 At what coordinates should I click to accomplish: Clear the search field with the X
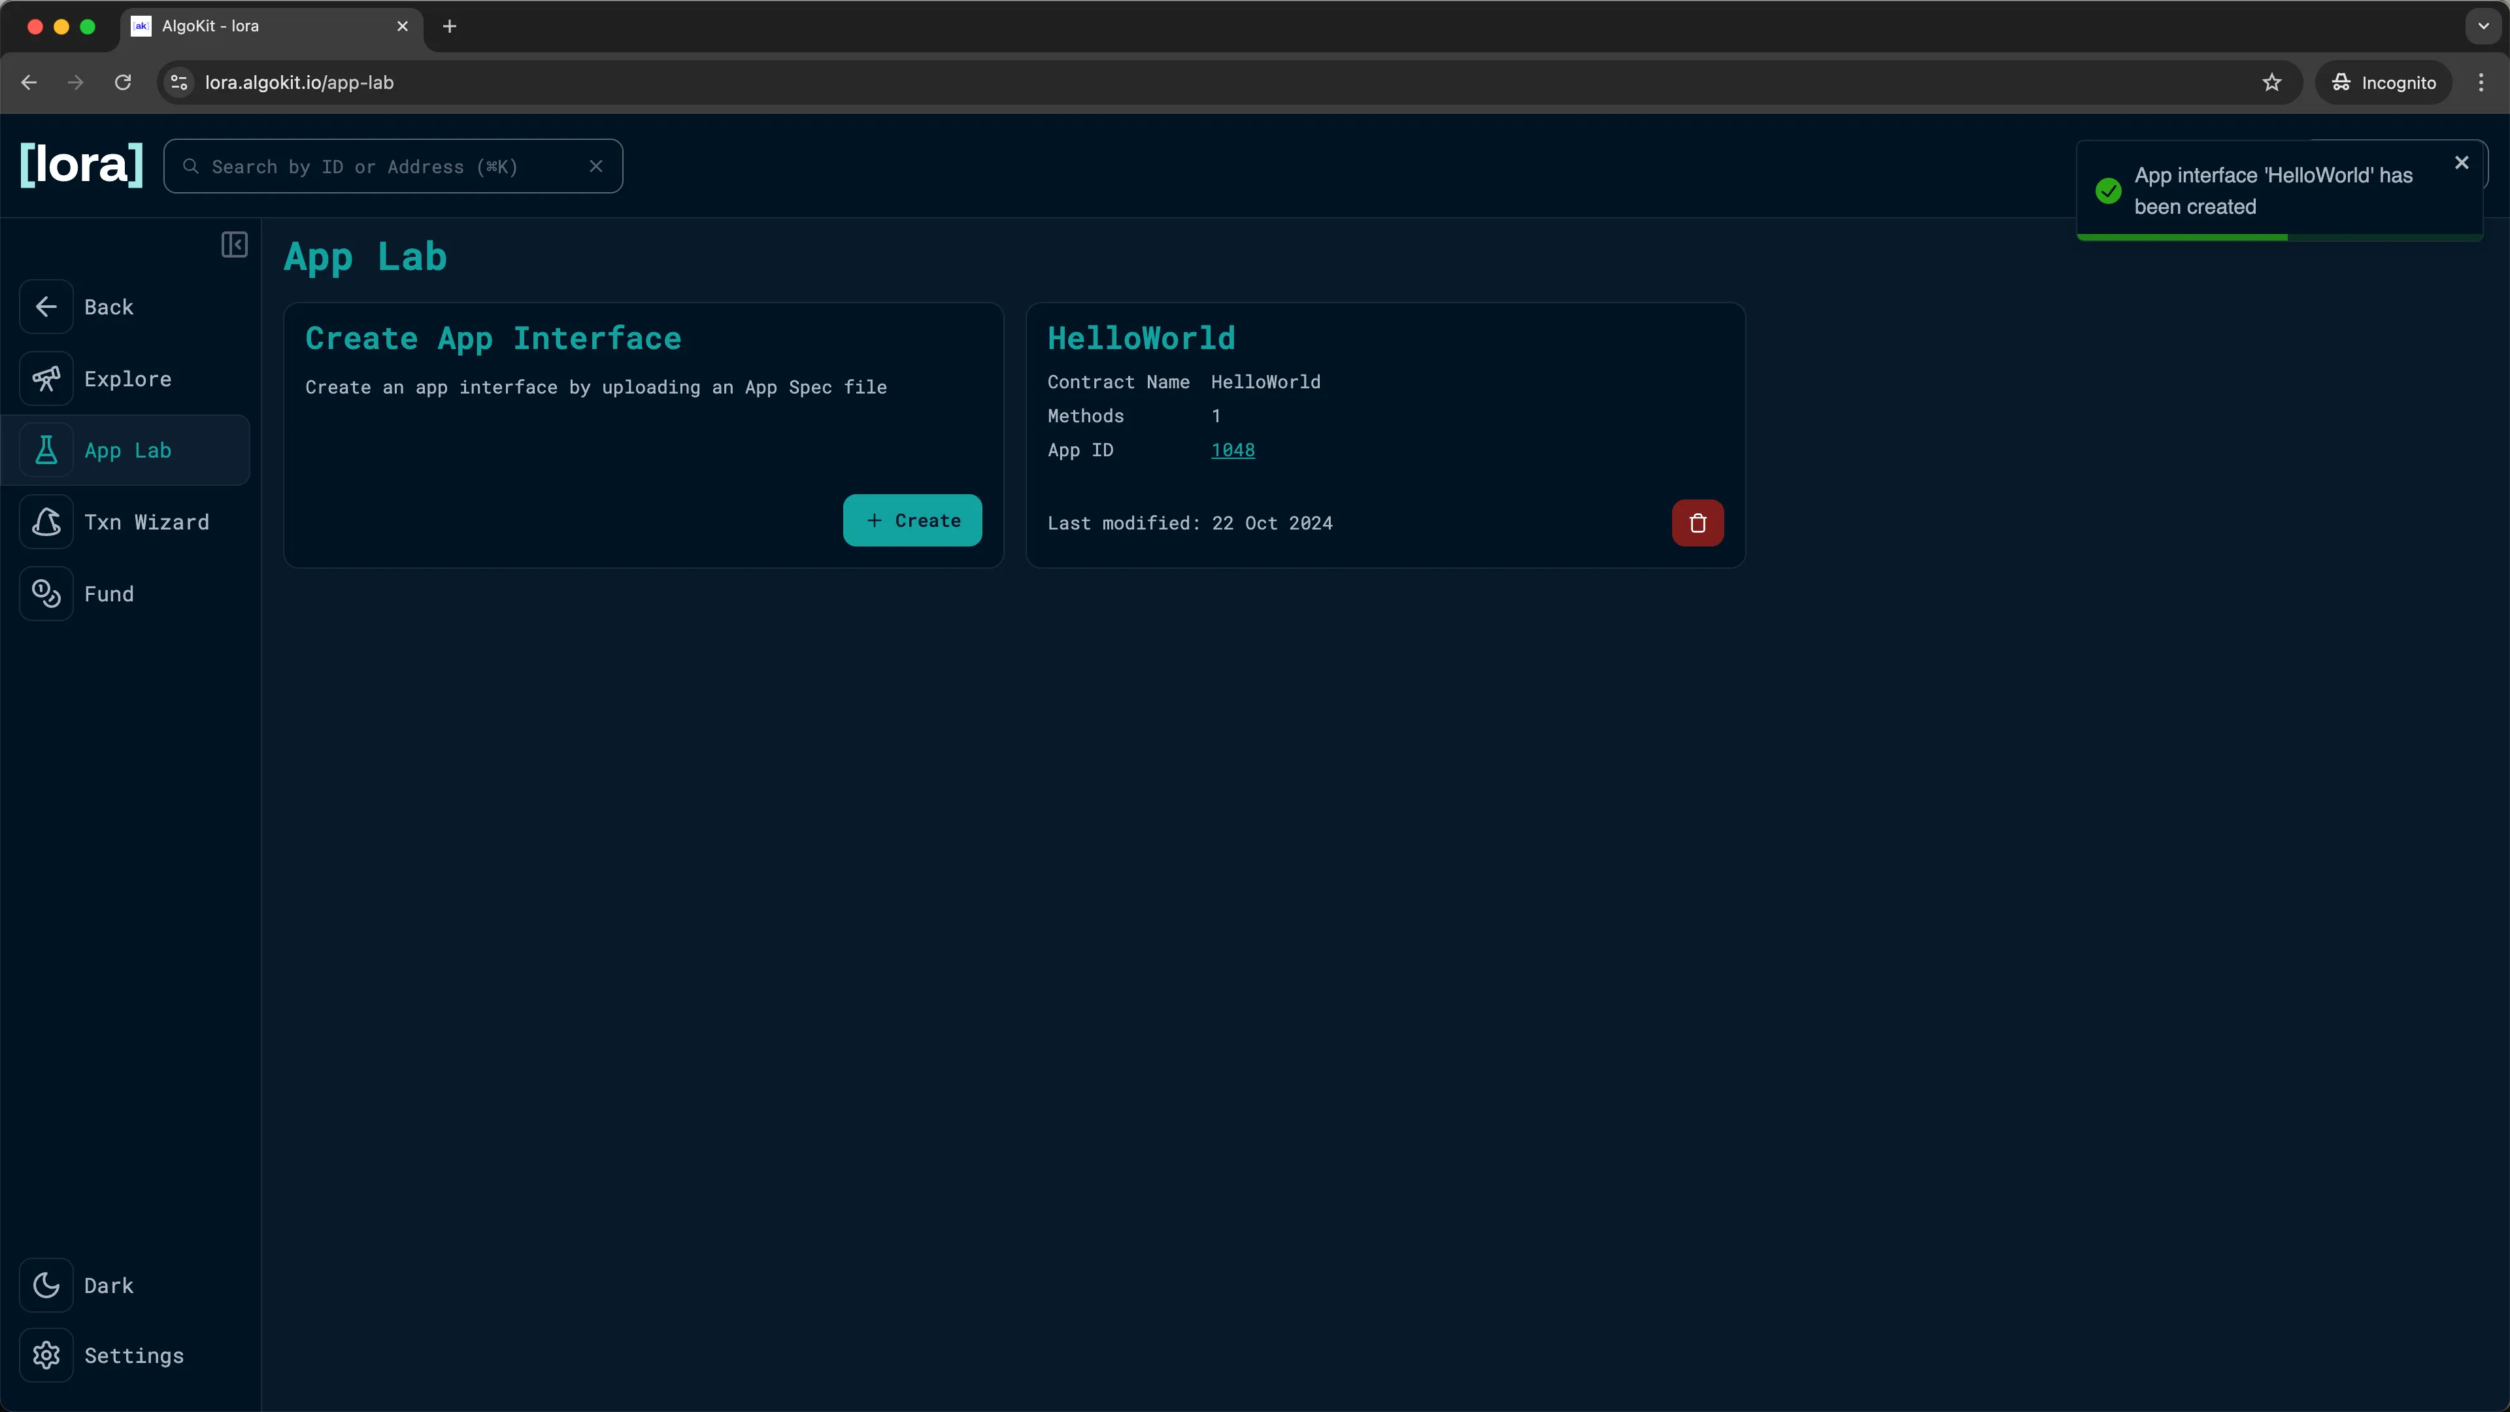point(596,165)
